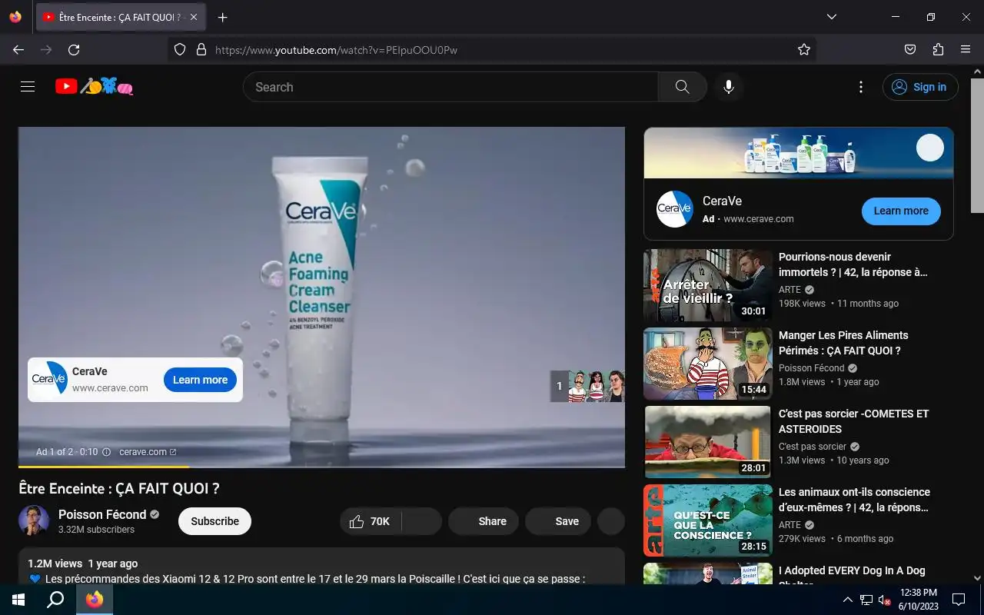This screenshot has height=615, width=984.
Task: Go to YouTube home via the logo
Action: coord(95,87)
